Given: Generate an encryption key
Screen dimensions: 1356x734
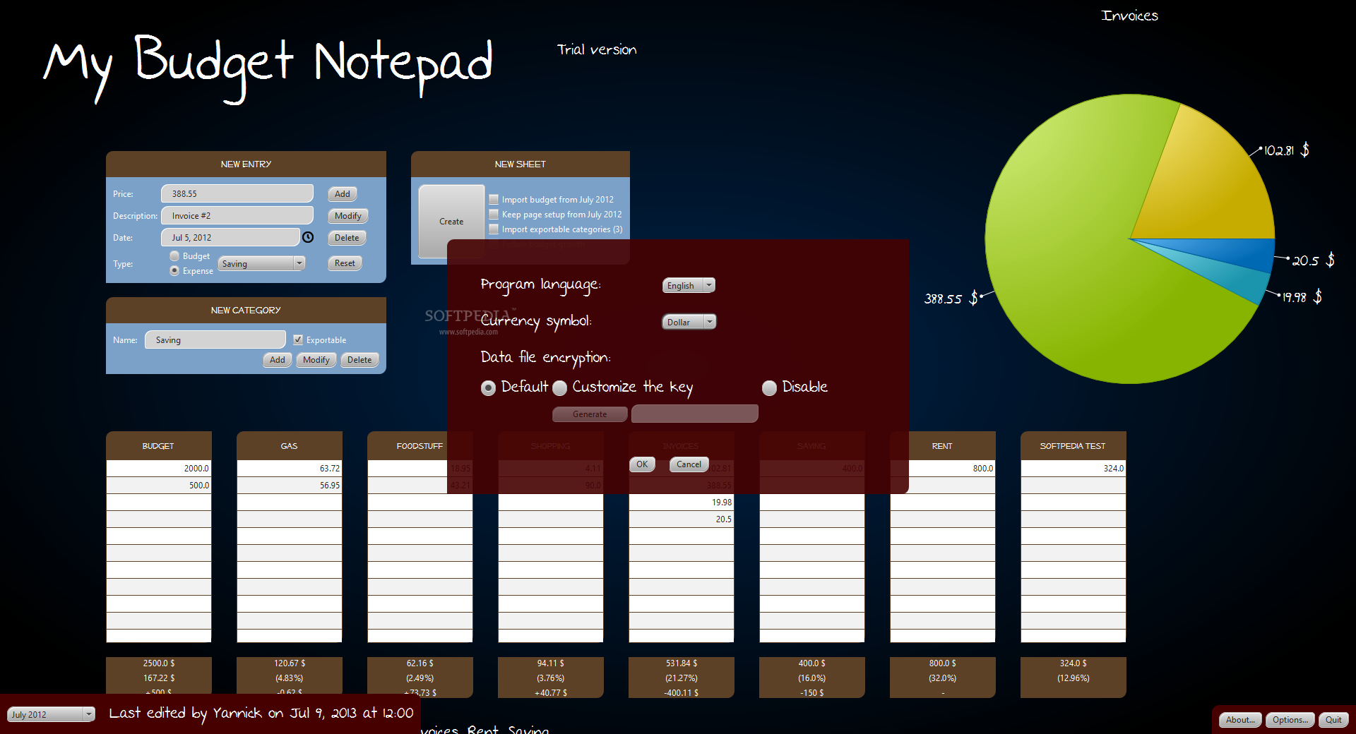Looking at the screenshot, I should click(x=590, y=414).
